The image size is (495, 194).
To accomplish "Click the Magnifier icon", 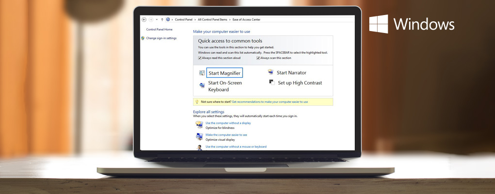I will tap(202, 73).
